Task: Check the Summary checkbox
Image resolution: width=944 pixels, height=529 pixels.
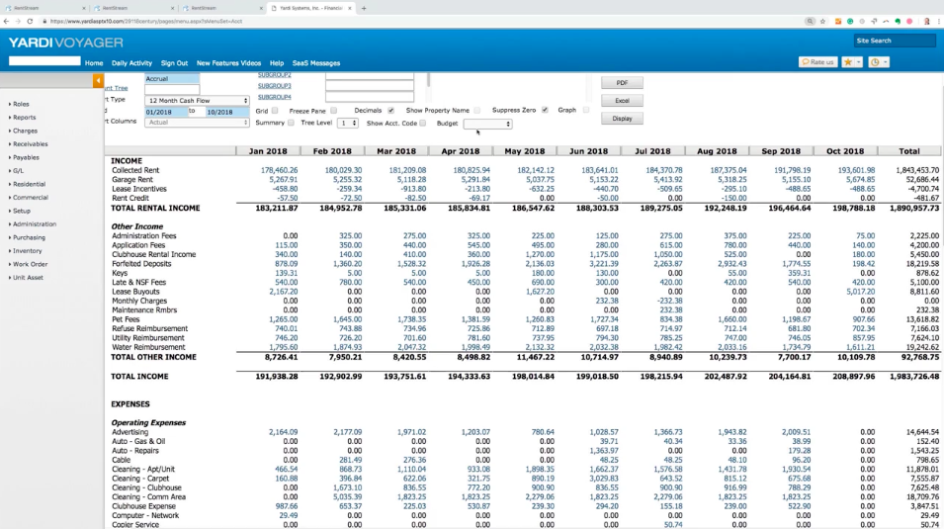Action: (x=291, y=123)
